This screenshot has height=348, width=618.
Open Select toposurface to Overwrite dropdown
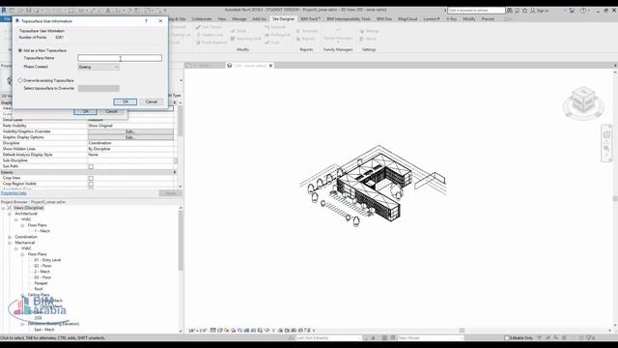(98, 88)
